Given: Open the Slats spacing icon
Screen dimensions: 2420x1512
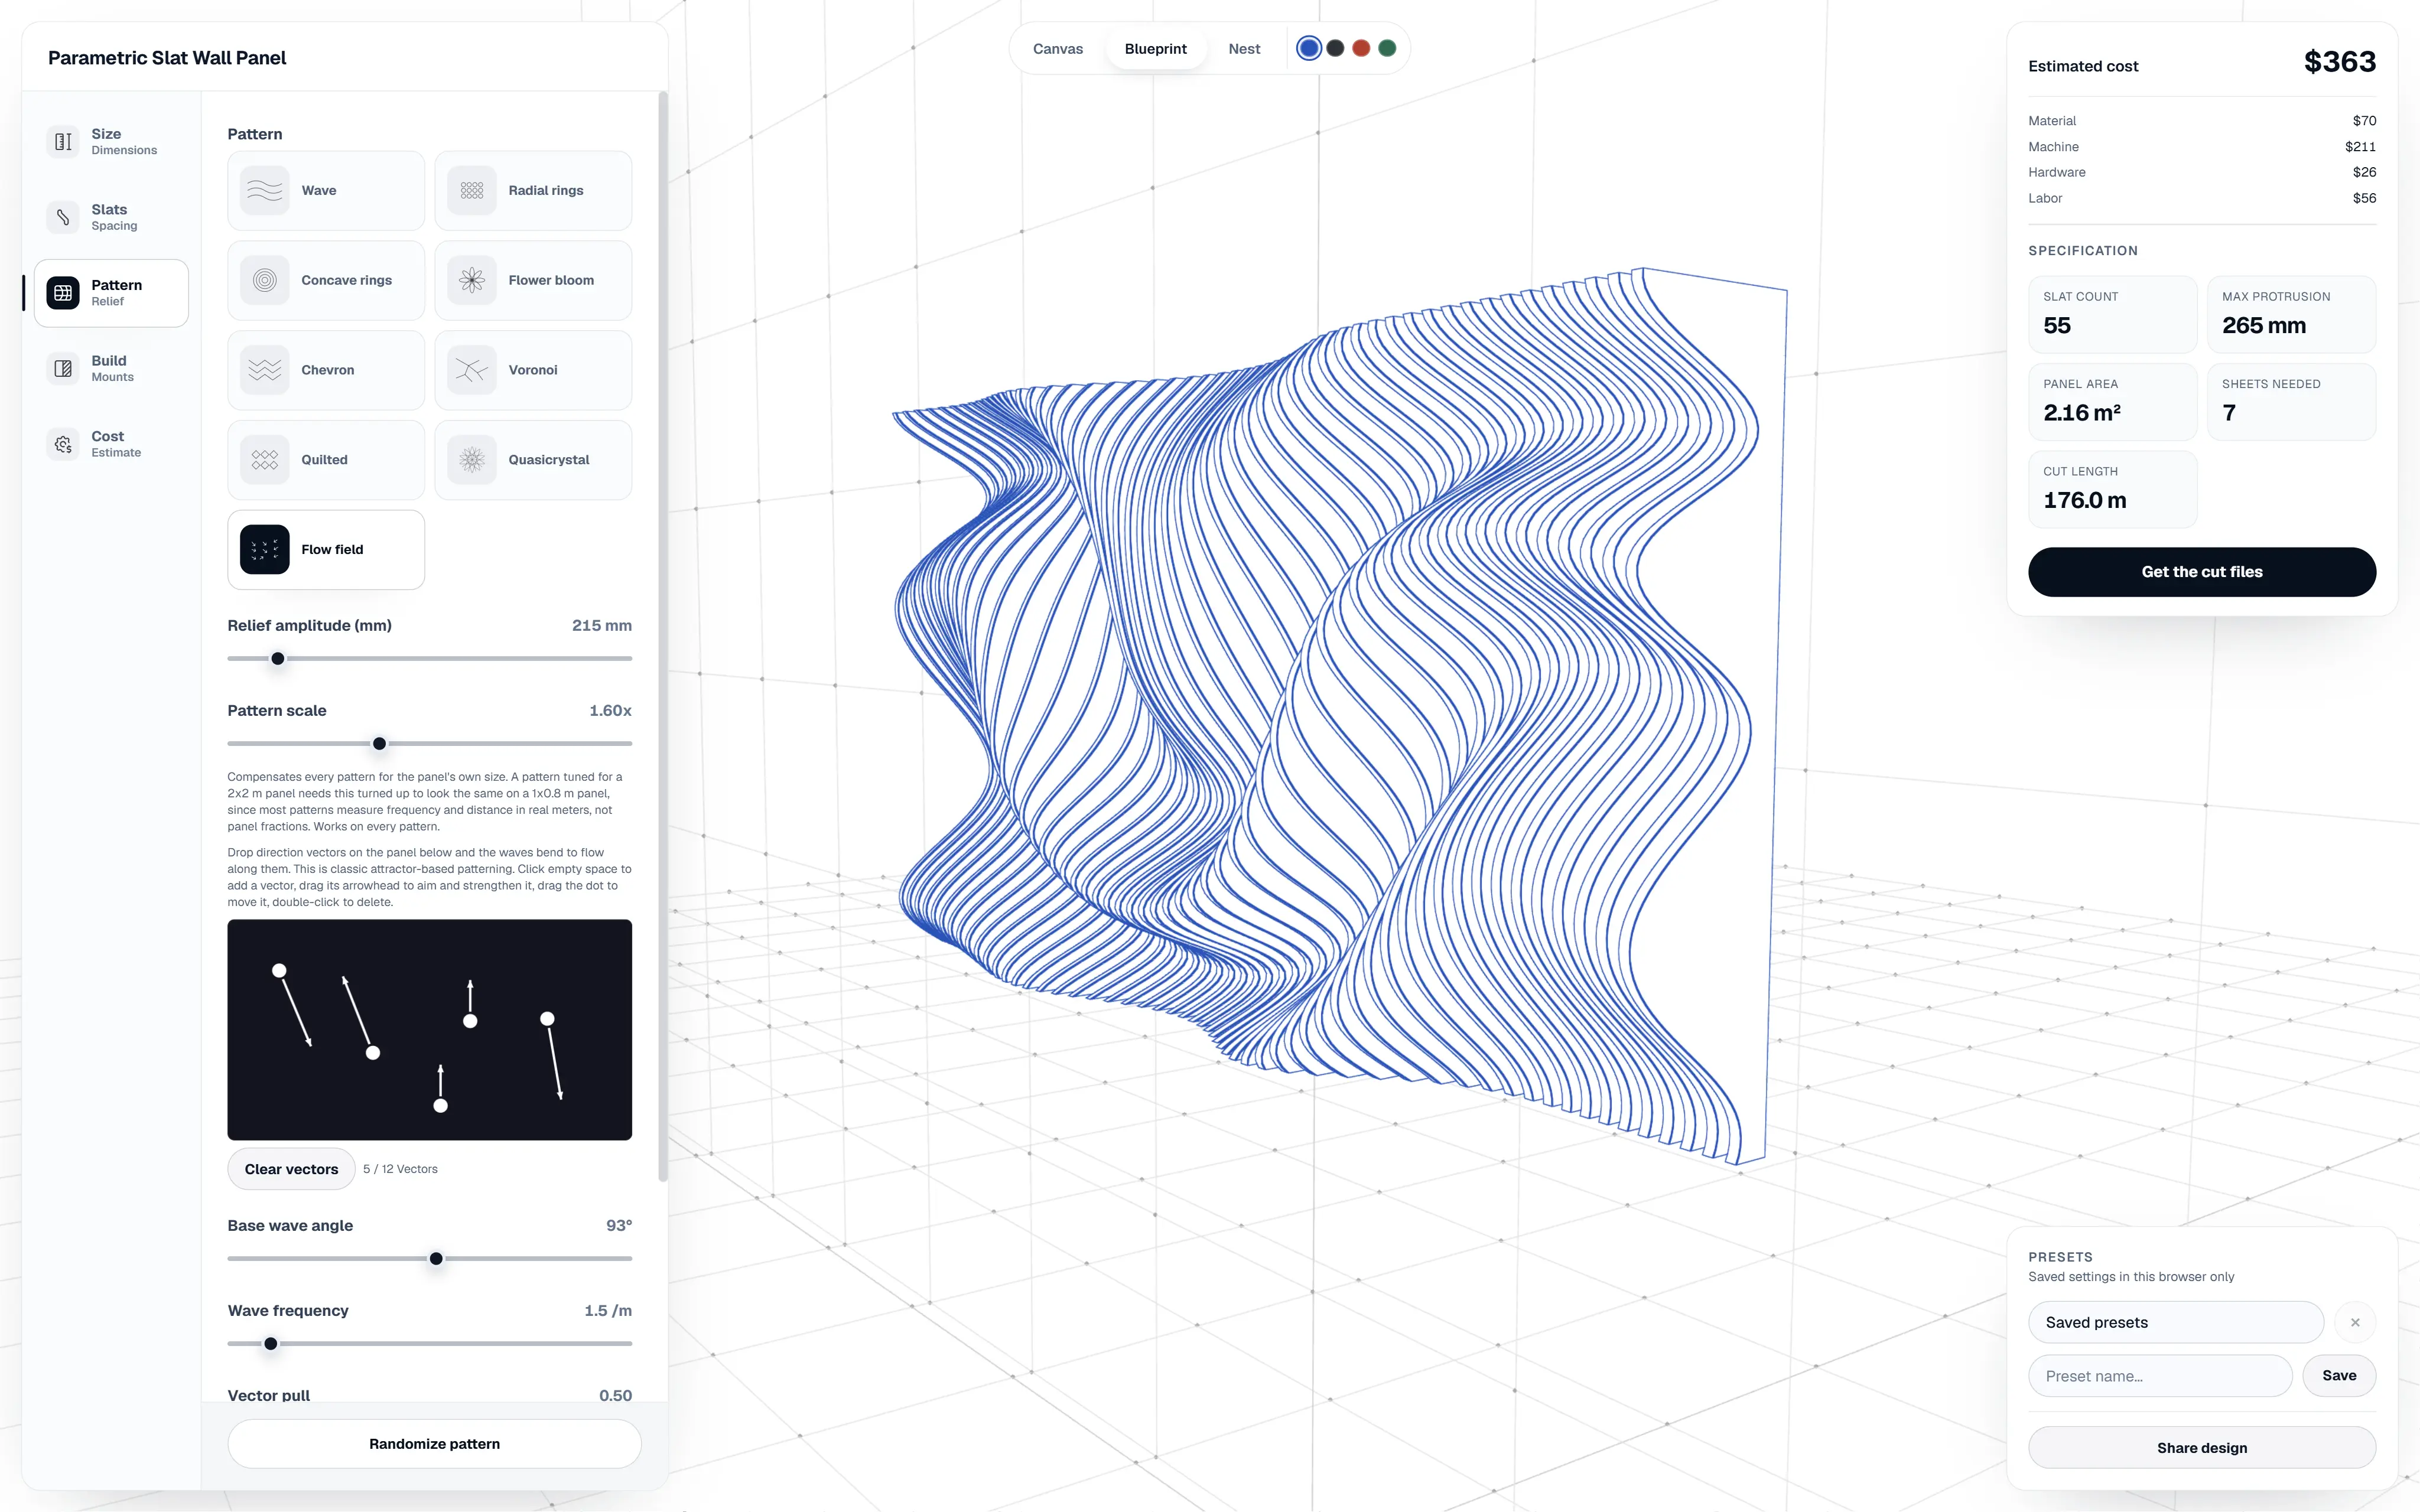Looking at the screenshot, I should coord(63,217).
